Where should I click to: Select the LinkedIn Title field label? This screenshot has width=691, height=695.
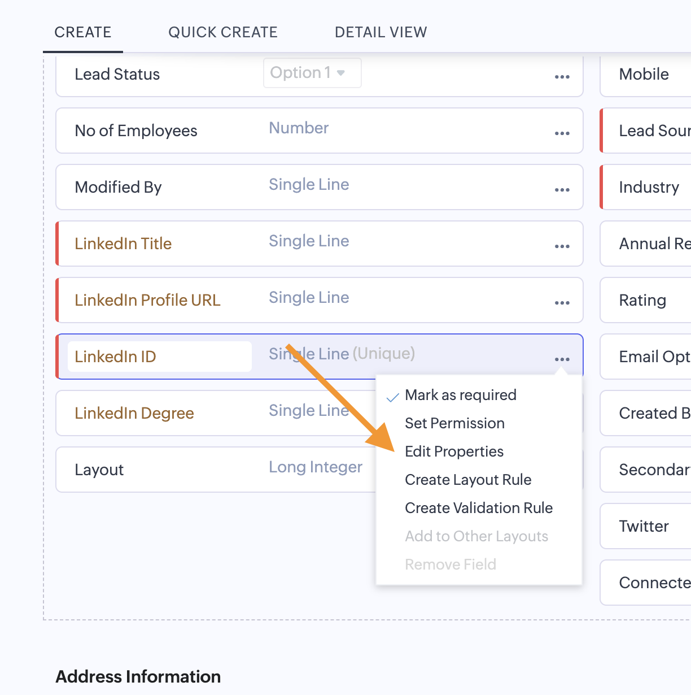coord(123,244)
